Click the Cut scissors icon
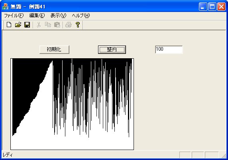 [39, 25]
